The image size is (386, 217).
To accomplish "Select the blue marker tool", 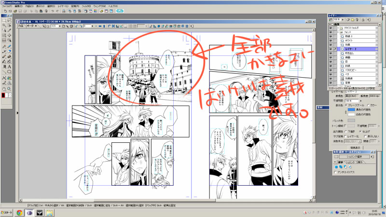I will (x=9, y=46).
